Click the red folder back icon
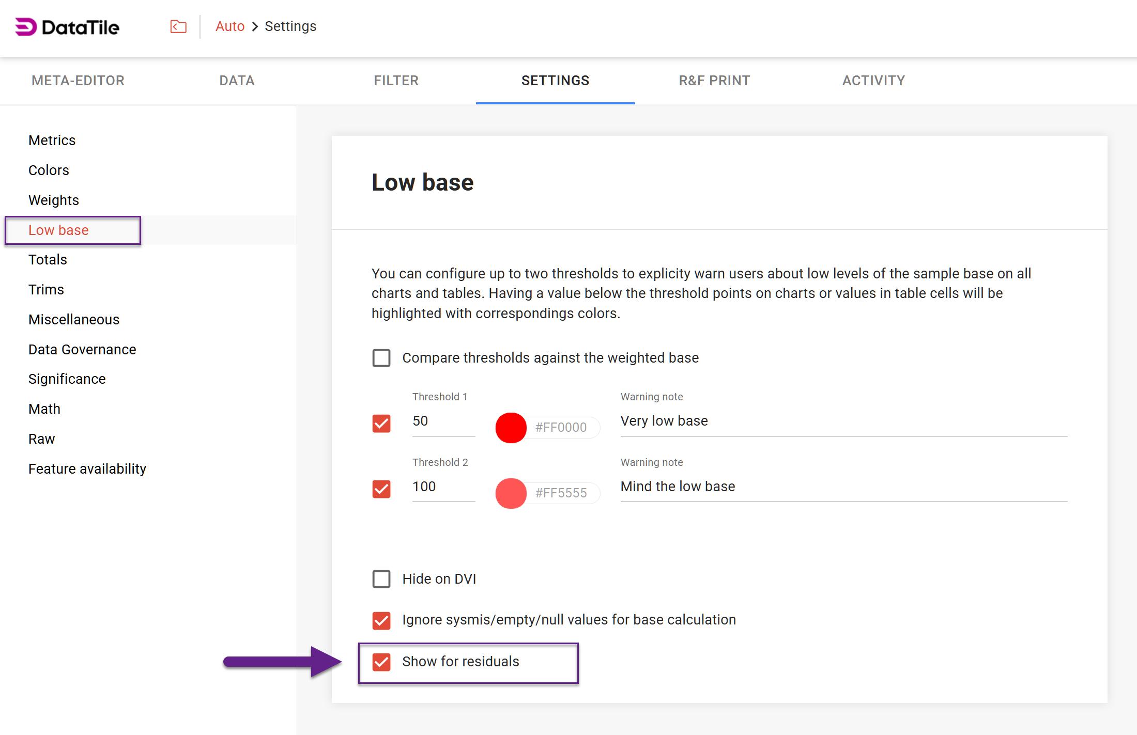 pyautogui.click(x=178, y=26)
